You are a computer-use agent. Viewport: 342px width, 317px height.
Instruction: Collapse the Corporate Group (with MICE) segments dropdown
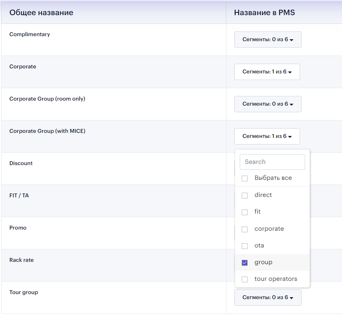[x=267, y=136]
